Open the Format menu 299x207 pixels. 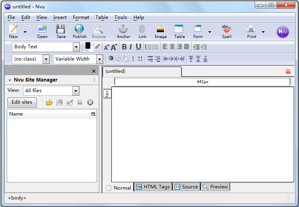81,17
